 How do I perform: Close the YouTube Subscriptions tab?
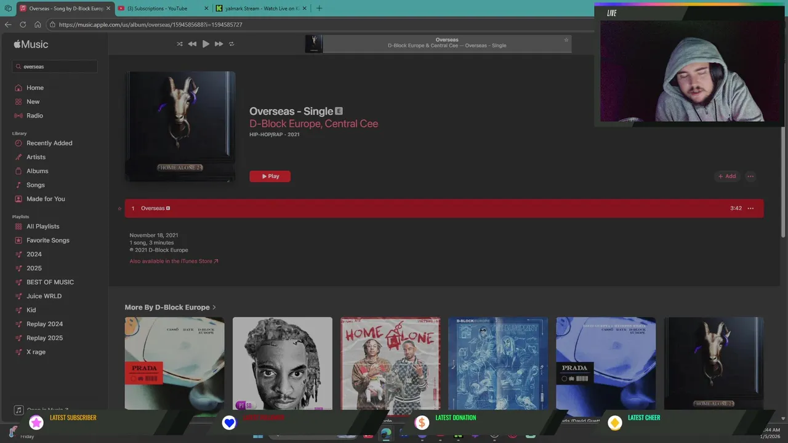point(206,9)
